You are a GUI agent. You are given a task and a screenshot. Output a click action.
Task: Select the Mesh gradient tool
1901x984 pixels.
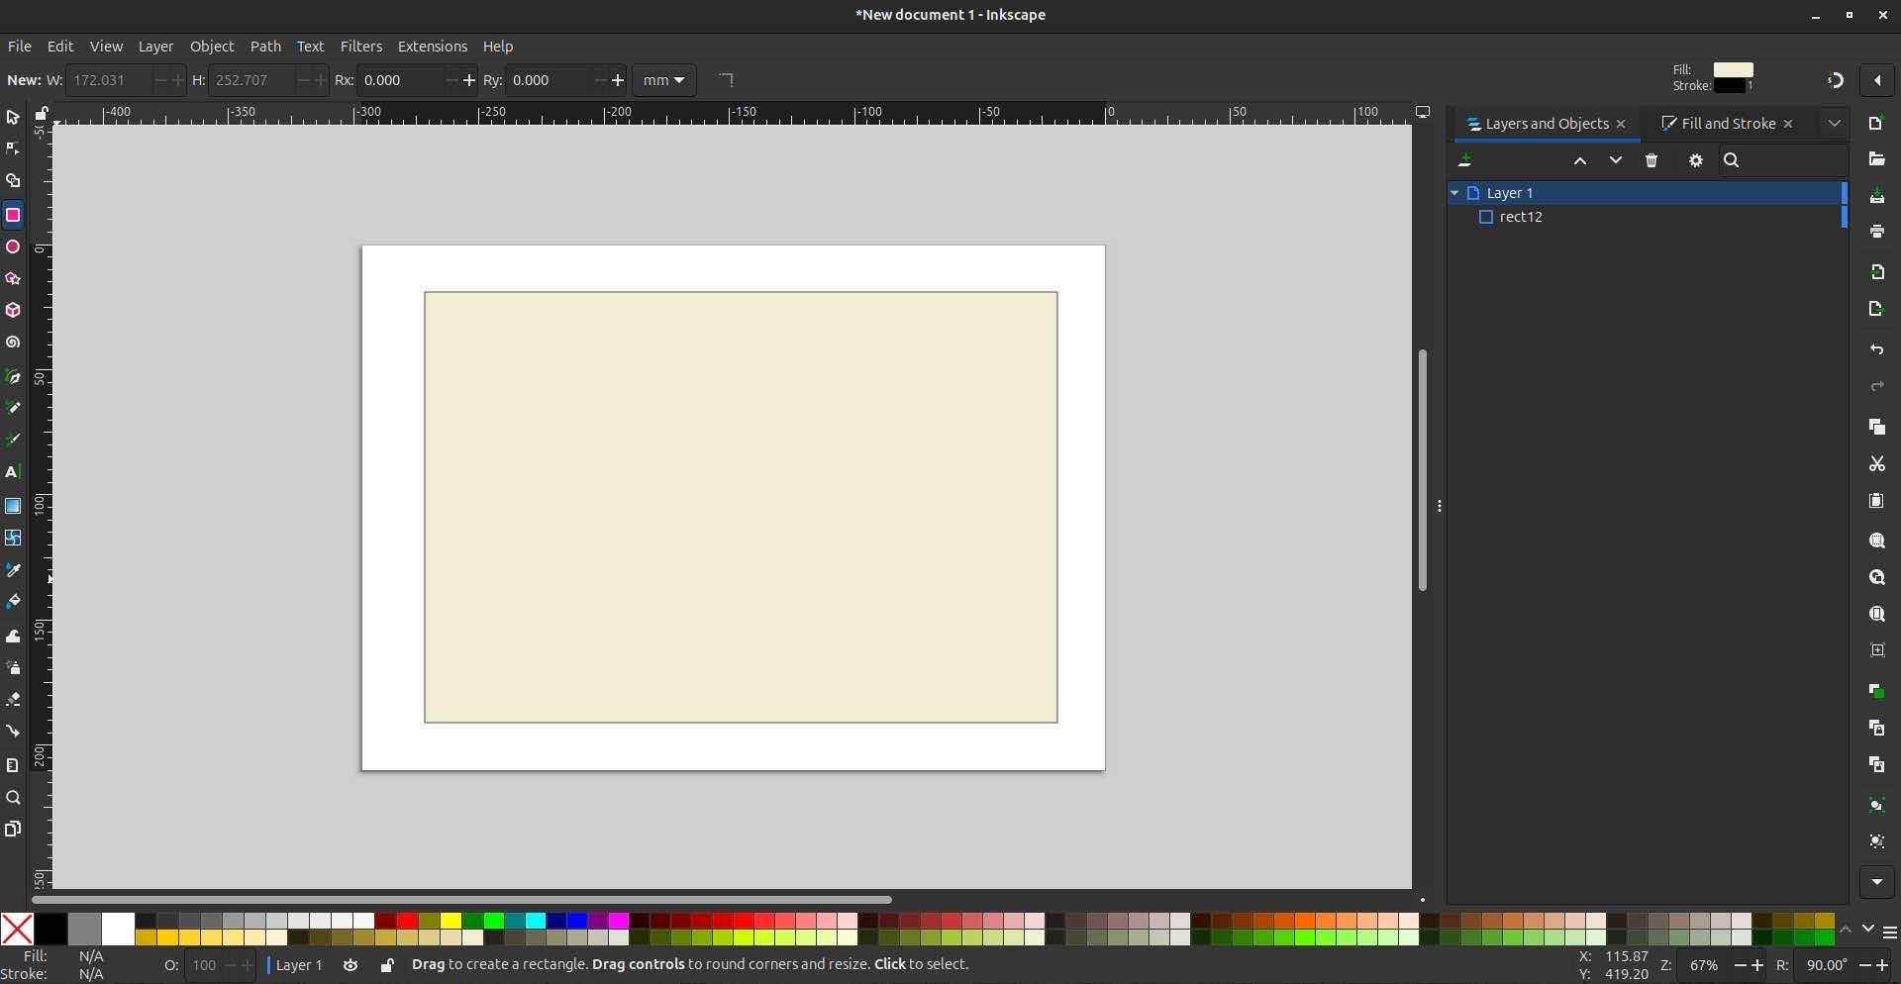pyautogui.click(x=13, y=539)
